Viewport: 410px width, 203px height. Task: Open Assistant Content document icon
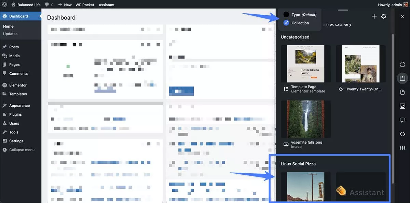pyautogui.click(x=402, y=92)
